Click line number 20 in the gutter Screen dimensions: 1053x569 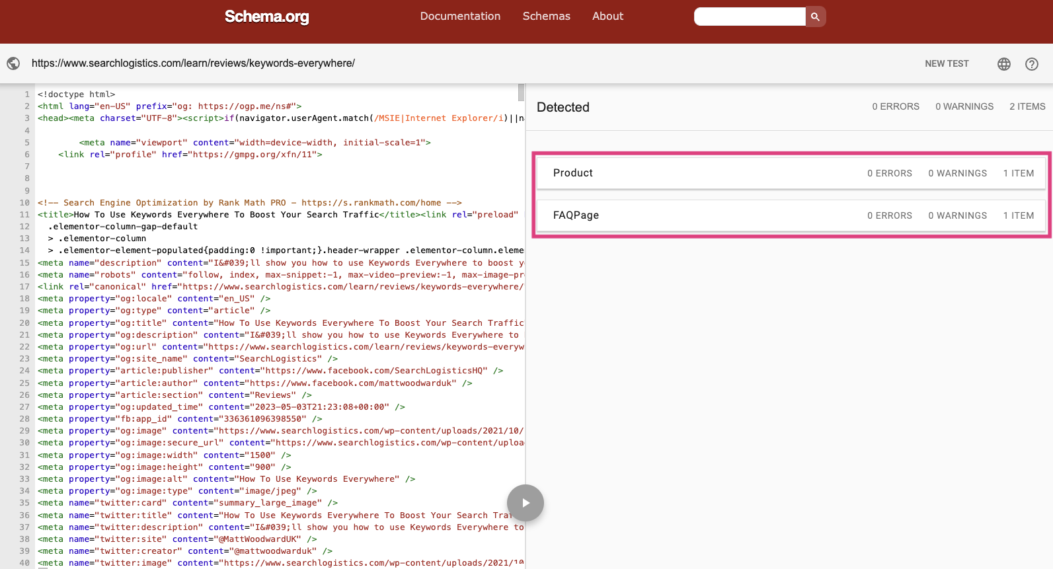click(24, 323)
